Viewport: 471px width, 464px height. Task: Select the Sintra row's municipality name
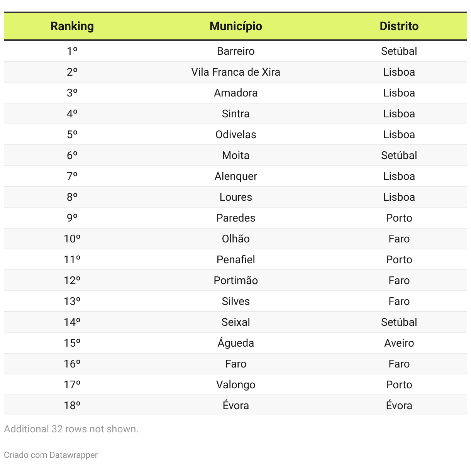coord(235,114)
